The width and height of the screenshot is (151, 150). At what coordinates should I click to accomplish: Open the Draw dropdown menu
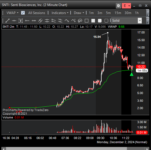79,13
